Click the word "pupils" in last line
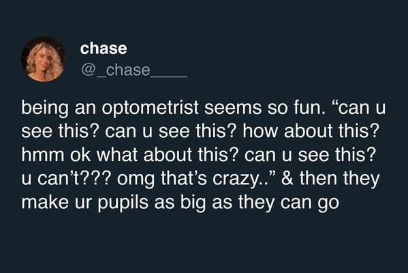This screenshot has height=273, width=408. (123, 203)
